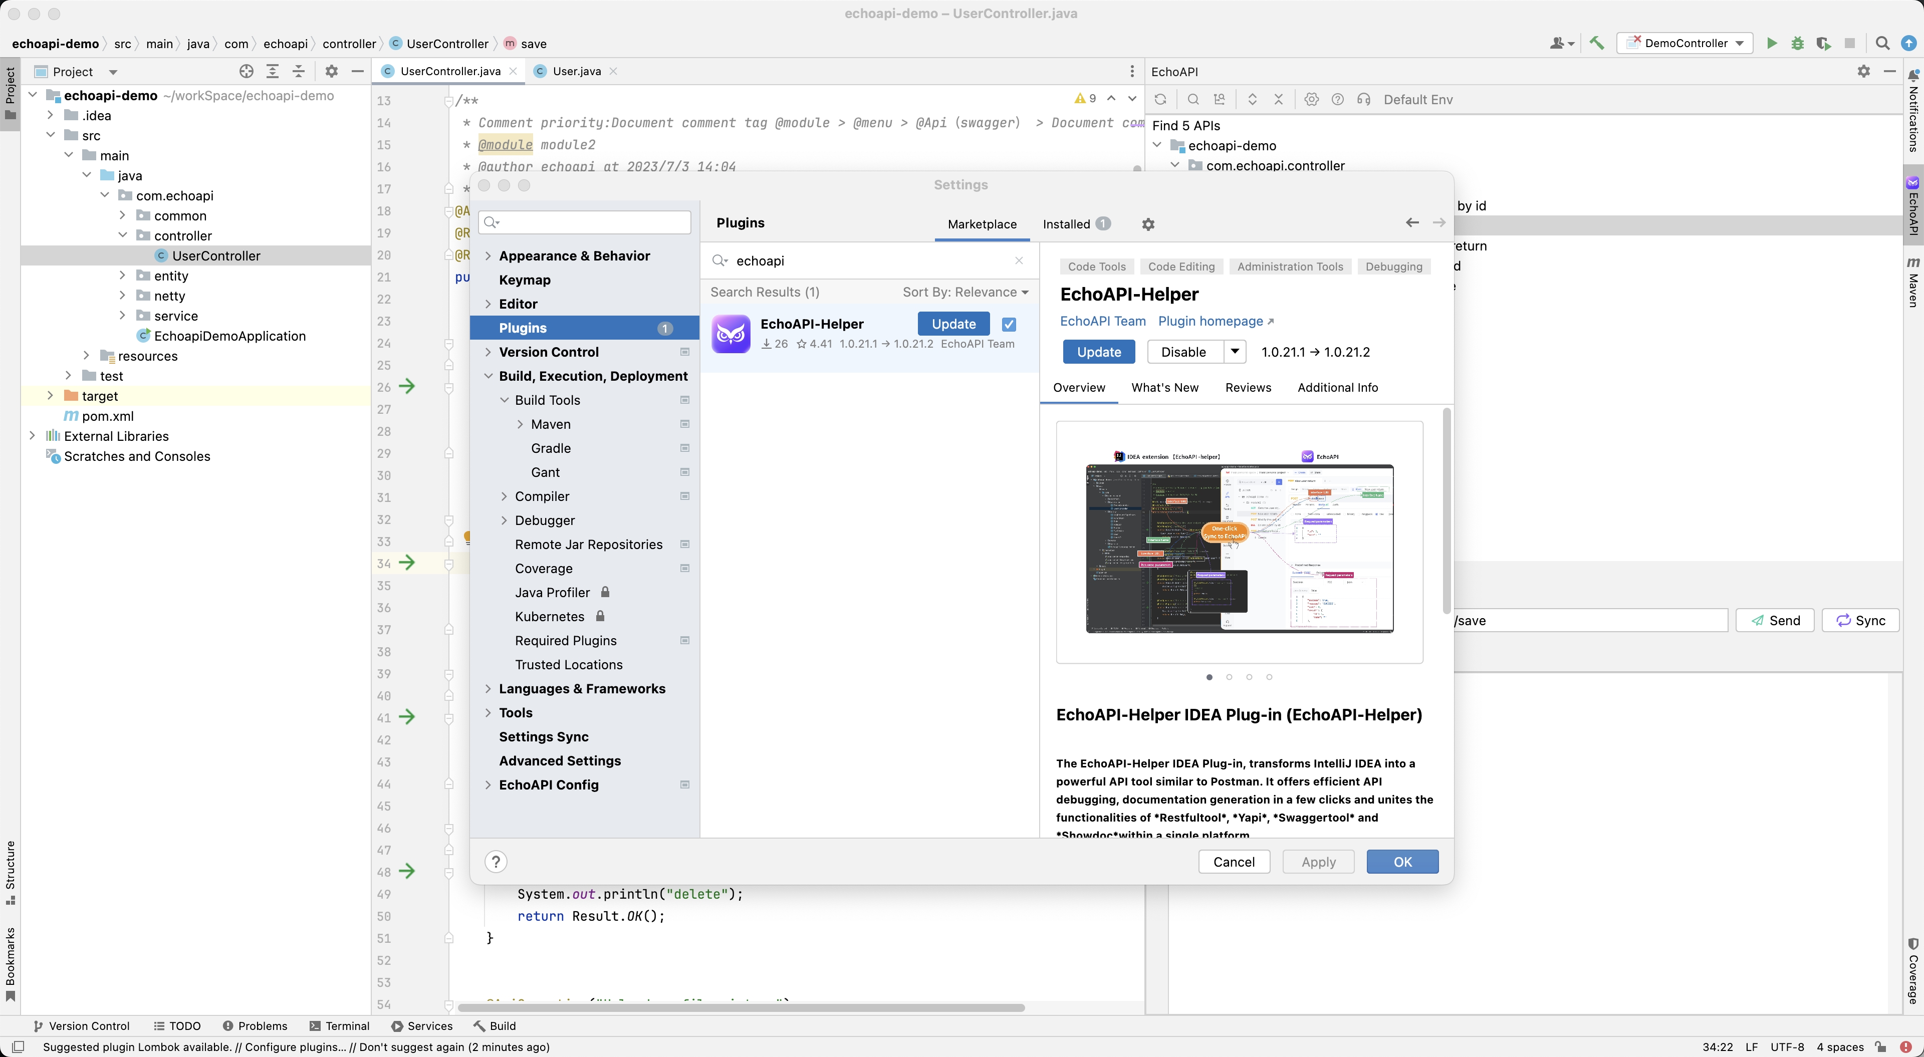Switch to the Installed plugins tab
Image resolution: width=1924 pixels, height=1057 pixels.
click(1076, 224)
